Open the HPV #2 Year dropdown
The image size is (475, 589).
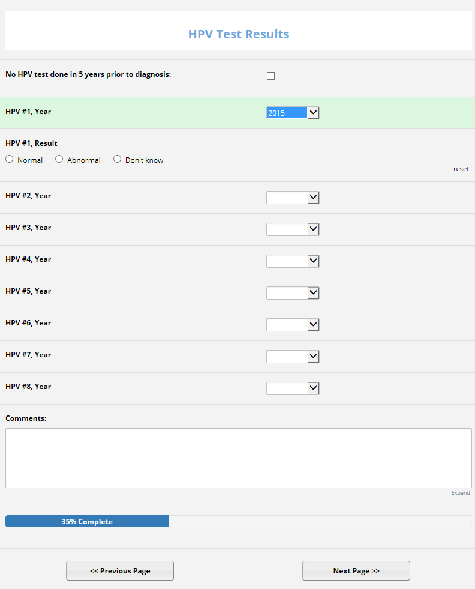pos(293,198)
